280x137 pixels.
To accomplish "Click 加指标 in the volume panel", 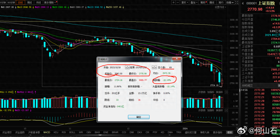I will pyautogui.click(x=211, y=92).
